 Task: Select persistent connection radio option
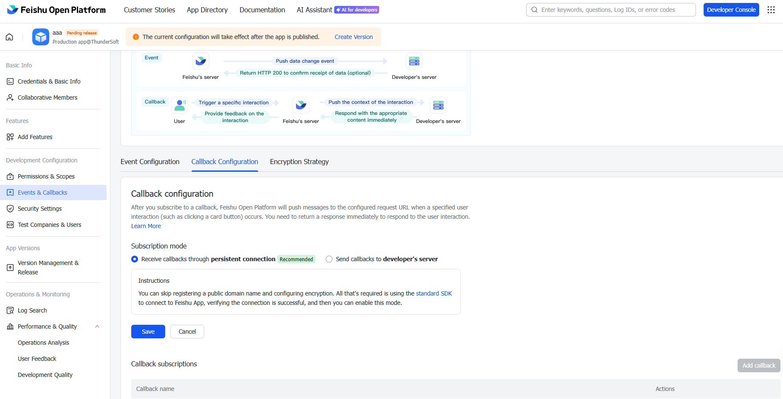pyautogui.click(x=135, y=259)
